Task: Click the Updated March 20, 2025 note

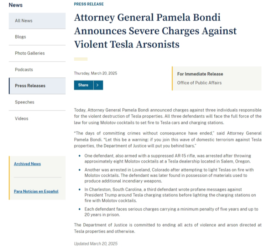Action: [x=95, y=244]
